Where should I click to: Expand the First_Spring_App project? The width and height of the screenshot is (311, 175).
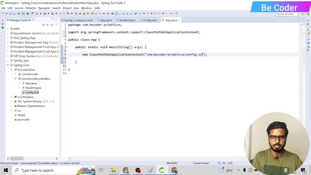8,38
